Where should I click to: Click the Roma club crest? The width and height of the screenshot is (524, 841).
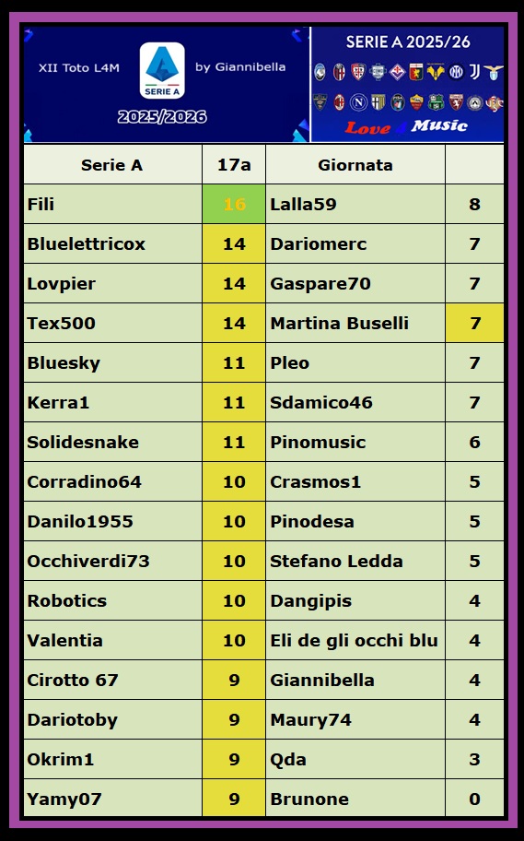coord(416,102)
